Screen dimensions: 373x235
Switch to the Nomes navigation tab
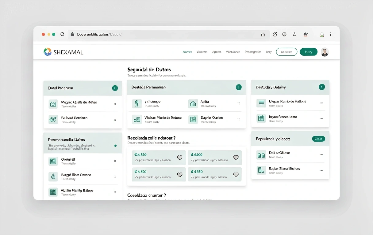187,52
